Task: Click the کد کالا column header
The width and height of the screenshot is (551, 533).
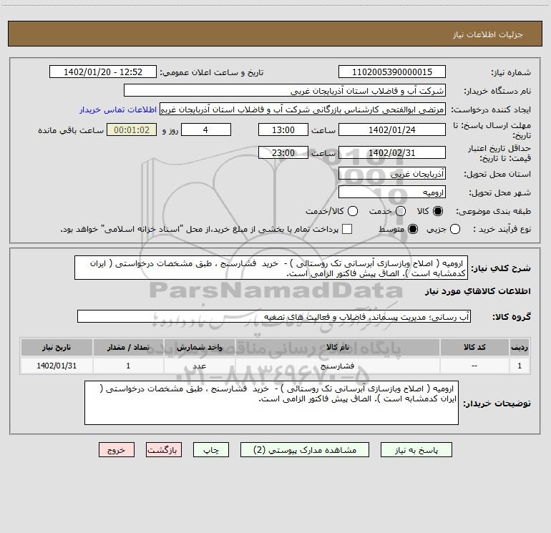Action: coord(474,348)
